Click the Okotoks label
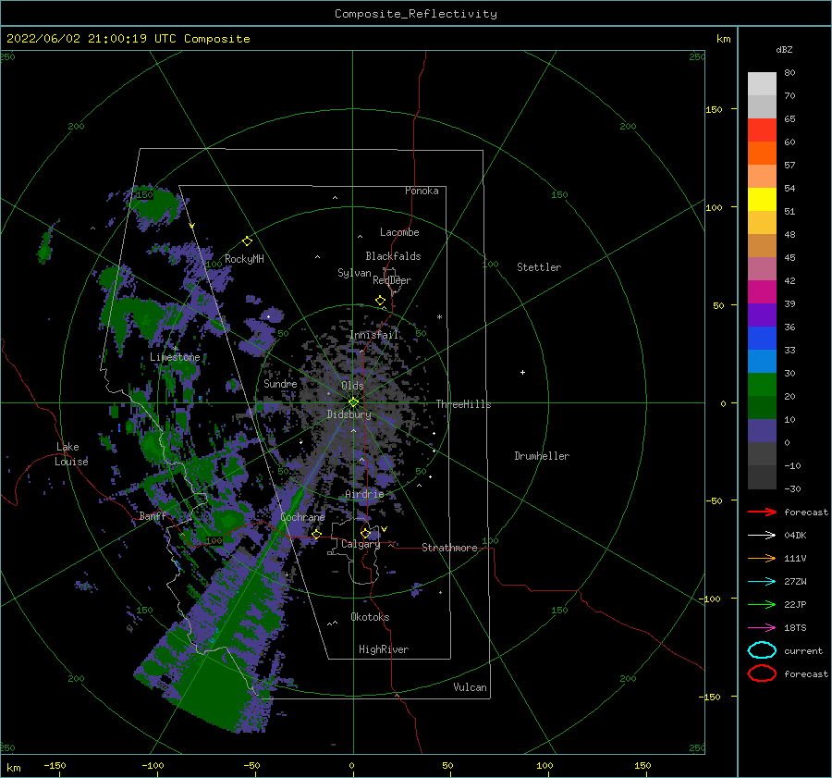 (370, 617)
